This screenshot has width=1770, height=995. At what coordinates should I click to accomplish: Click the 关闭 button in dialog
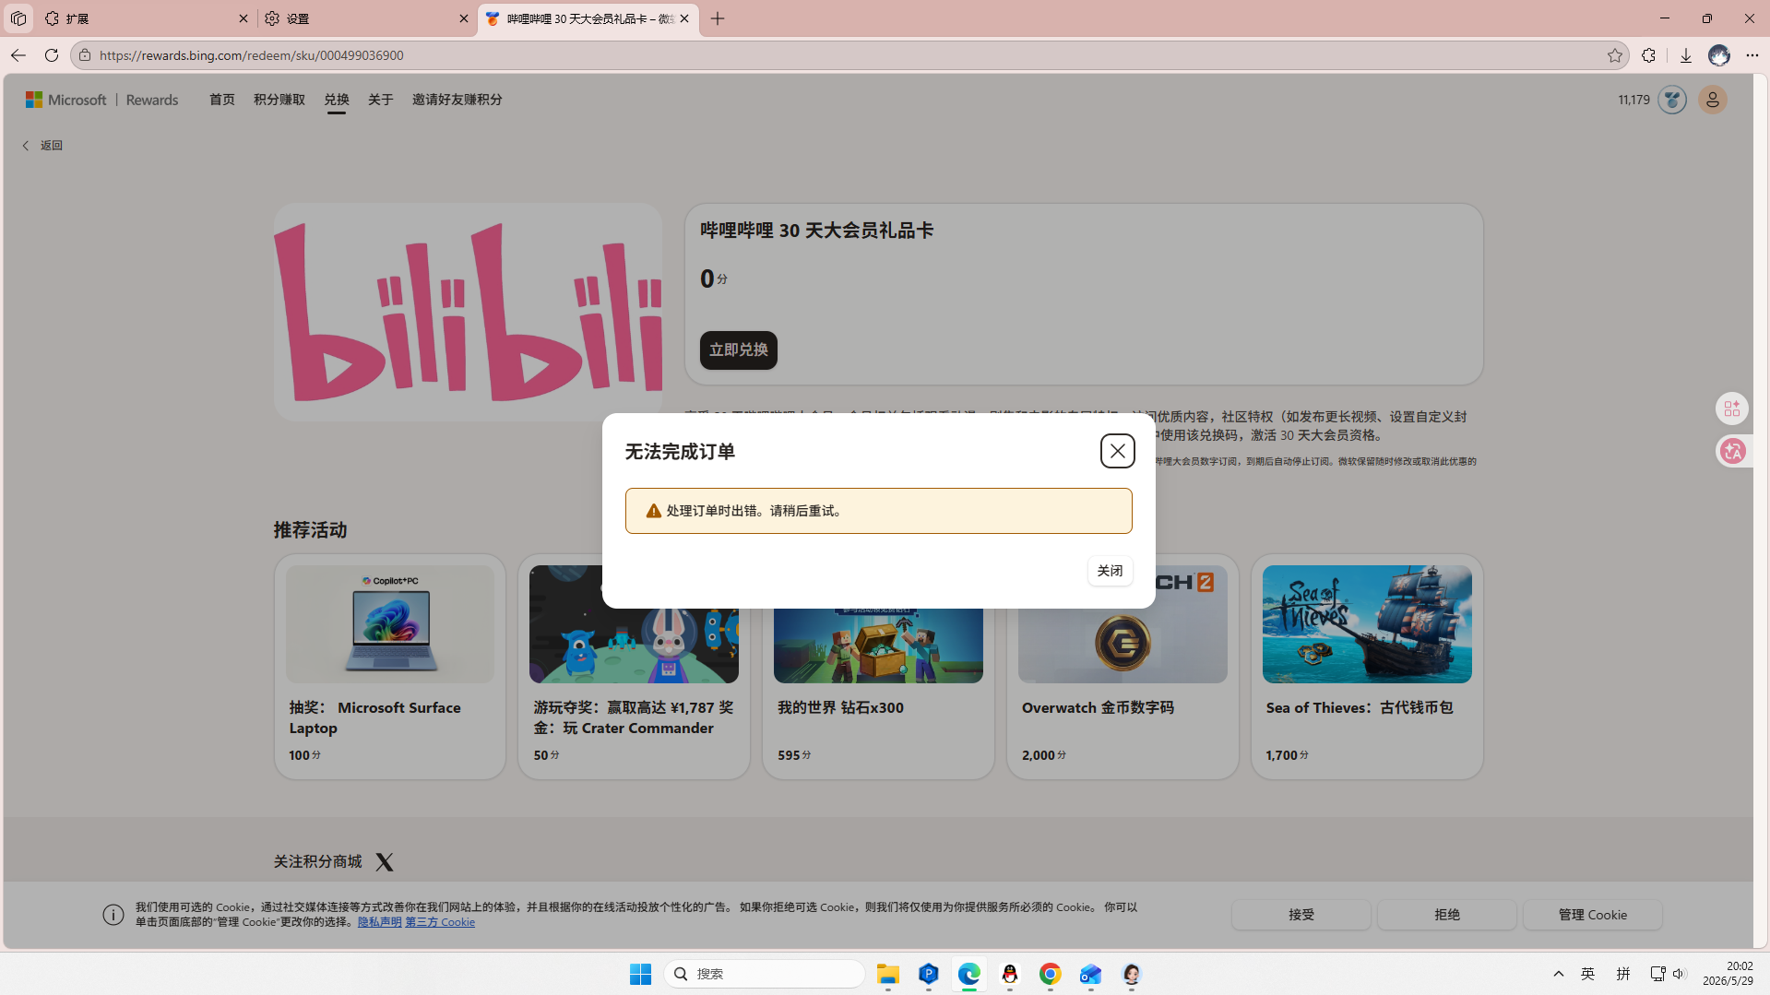[1110, 571]
